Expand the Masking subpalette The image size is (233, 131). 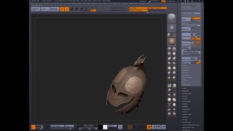tap(185, 104)
